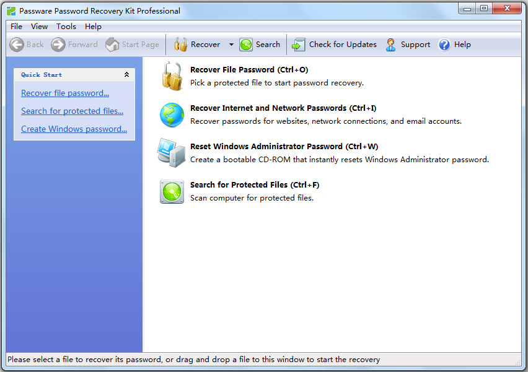Click the Help question mark toolbar button
Viewport: 528px width, 372px height.
pyautogui.click(x=455, y=45)
